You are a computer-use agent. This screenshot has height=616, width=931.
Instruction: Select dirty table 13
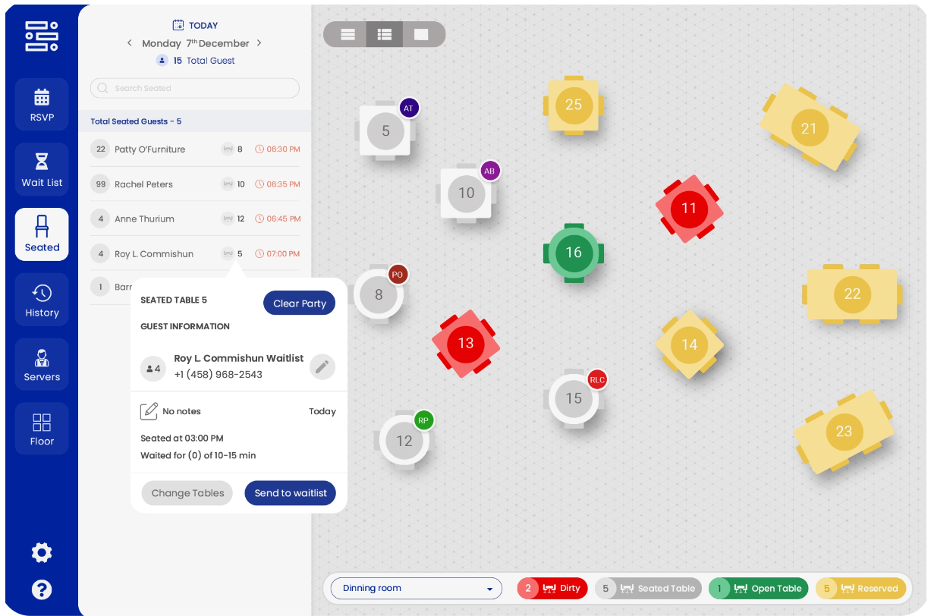click(466, 344)
